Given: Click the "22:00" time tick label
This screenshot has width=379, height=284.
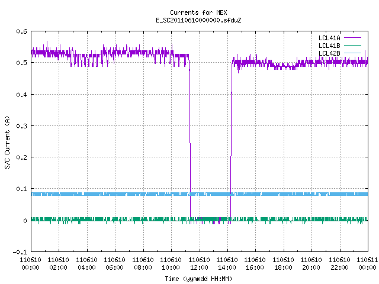Looking at the screenshot, I should [339, 267].
